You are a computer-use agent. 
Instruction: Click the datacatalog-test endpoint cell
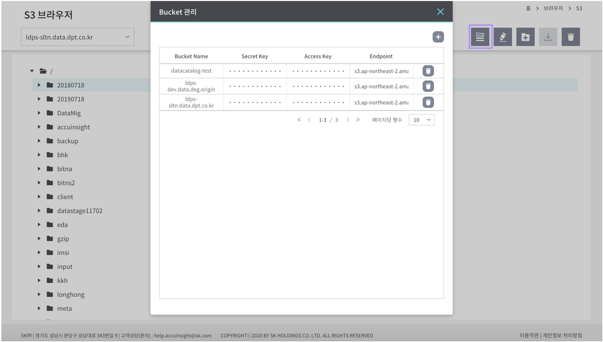coord(382,71)
